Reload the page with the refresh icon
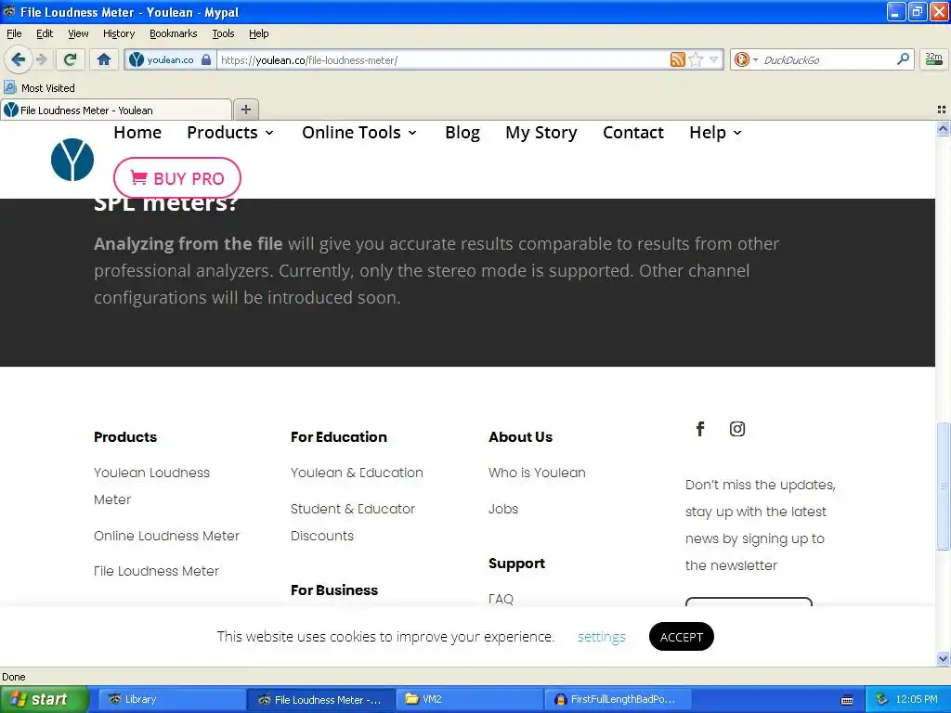This screenshot has height=713, width=951. click(x=71, y=59)
